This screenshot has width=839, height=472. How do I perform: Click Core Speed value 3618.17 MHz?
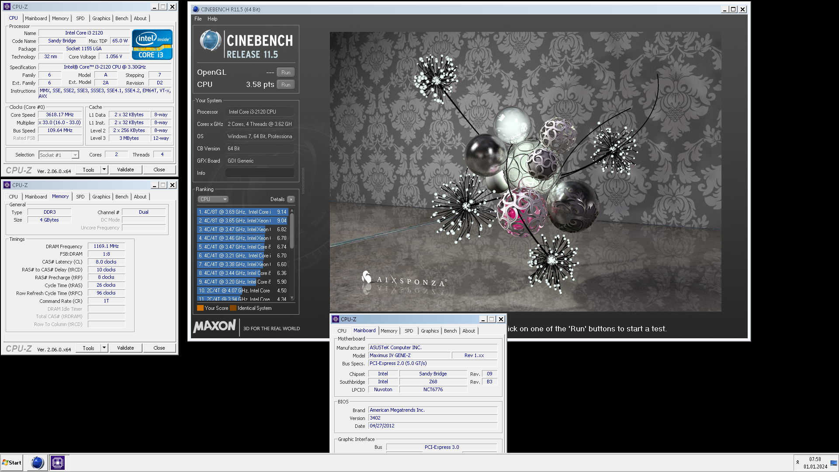pyautogui.click(x=60, y=115)
